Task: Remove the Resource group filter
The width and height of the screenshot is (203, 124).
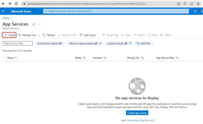Action: pyautogui.click(x=100, y=43)
